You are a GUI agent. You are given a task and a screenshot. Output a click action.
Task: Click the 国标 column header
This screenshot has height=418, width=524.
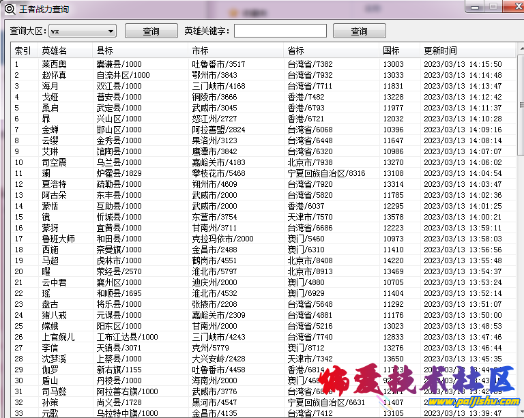[391, 50]
